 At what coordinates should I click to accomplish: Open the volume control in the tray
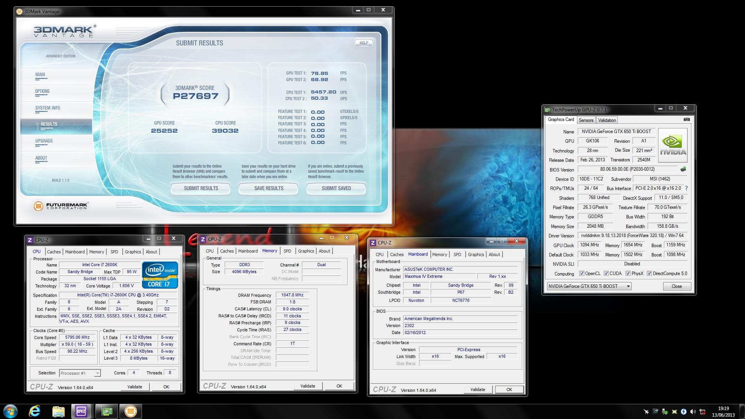(x=693, y=412)
